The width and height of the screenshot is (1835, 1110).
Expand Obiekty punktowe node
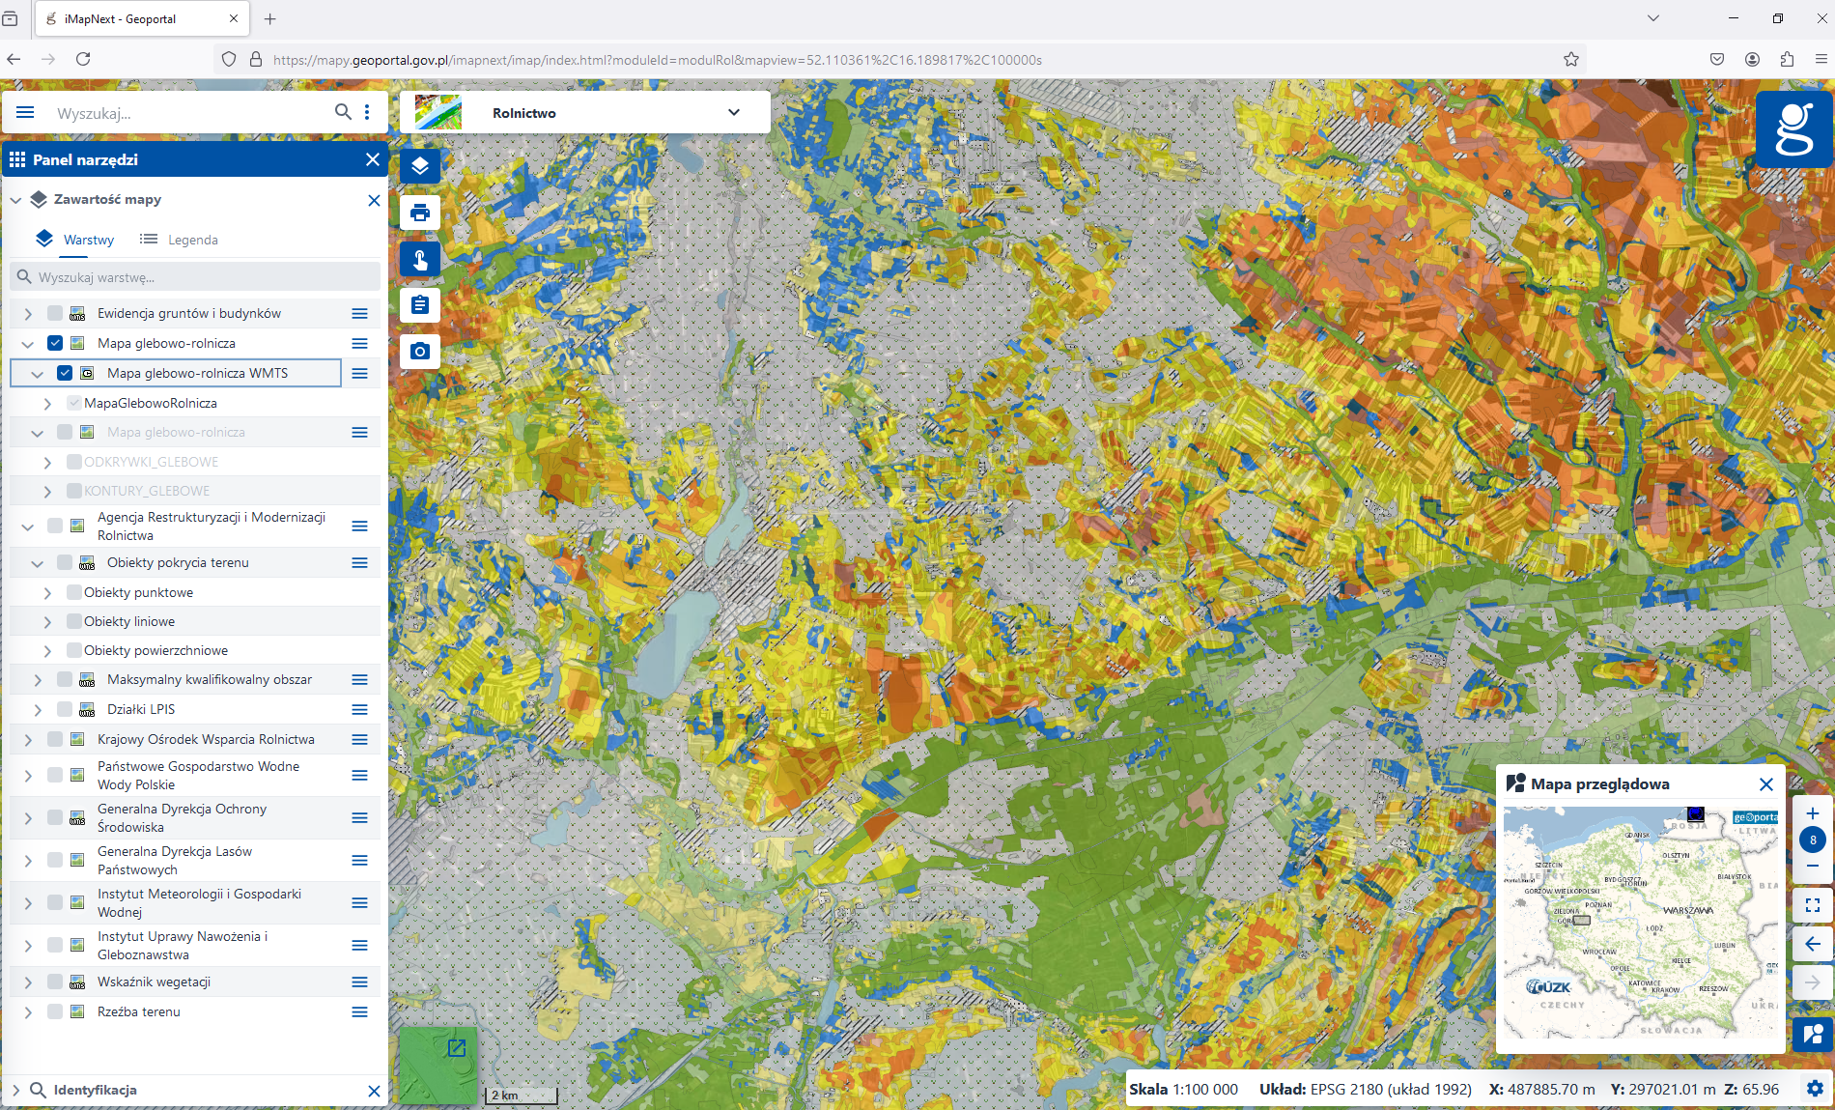coord(47,593)
